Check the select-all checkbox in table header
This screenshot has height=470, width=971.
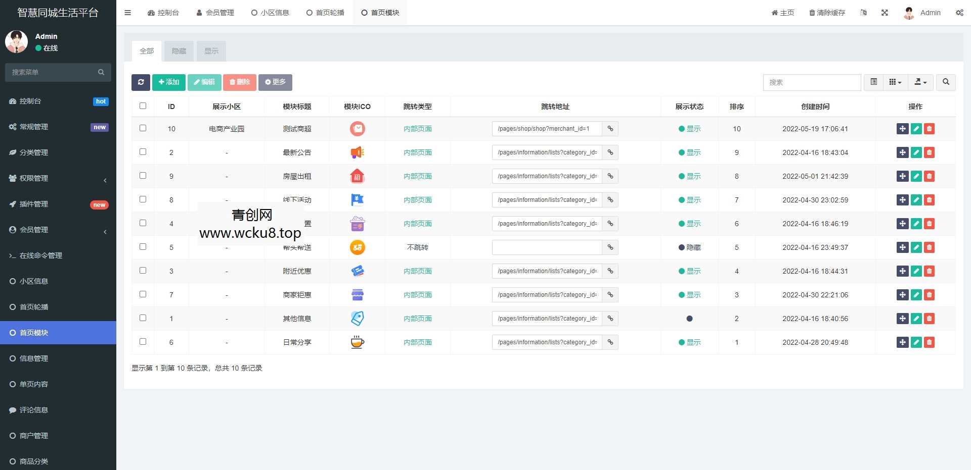pyautogui.click(x=143, y=106)
